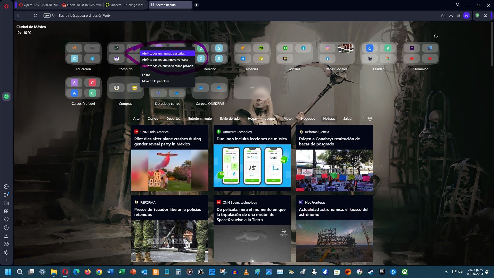Viewport: 494px width, 278px height.
Task: Open Exigen a Conahcyt restitución article
Action: pyautogui.click(x=334, y=158)
